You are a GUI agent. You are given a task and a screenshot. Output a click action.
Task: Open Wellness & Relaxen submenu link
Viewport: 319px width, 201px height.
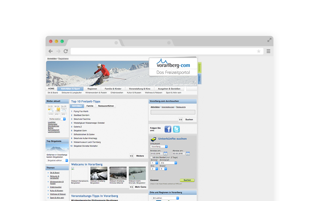point(154,93)
